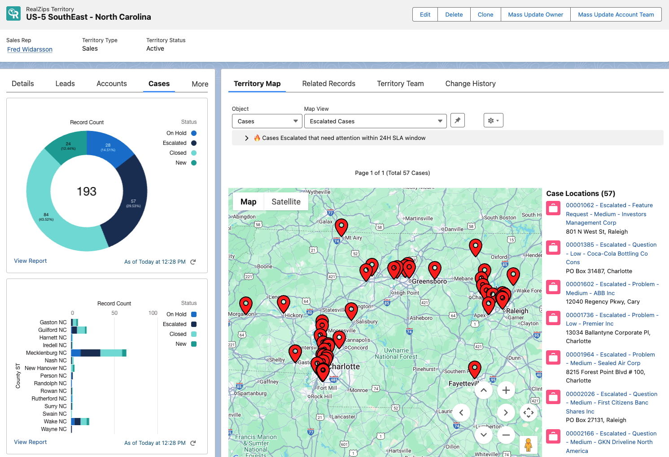669x457 pixels.
Task: Switch map to Satellite view
Action: coord(286,202)
